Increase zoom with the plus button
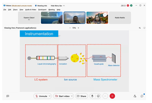 click(78, 28)
